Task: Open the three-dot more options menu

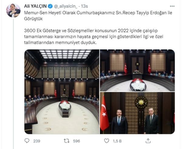Action: coord(172,6)
